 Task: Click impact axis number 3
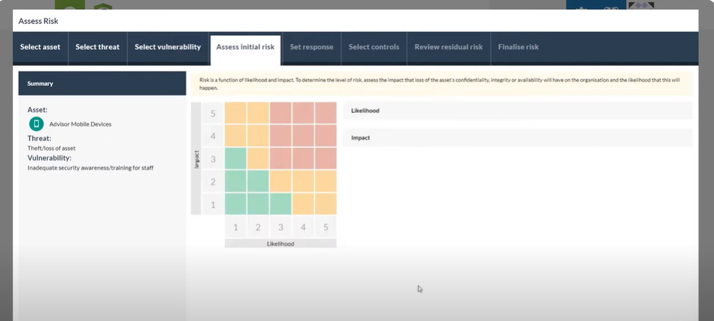tap(213, 159)
